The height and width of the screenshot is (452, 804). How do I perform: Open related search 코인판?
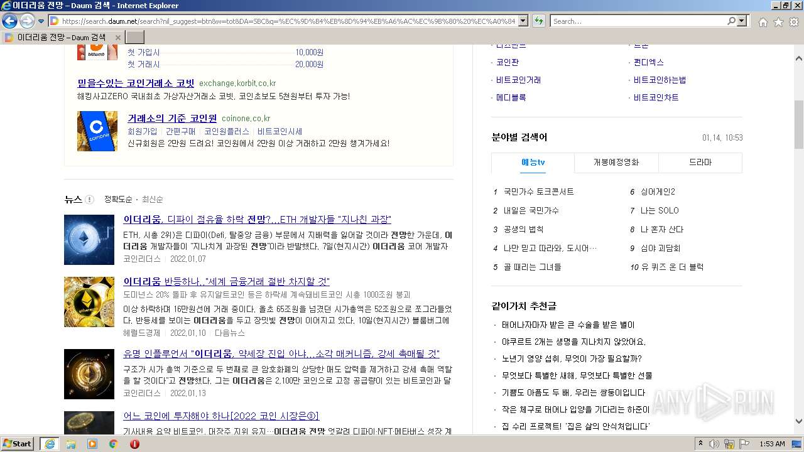(x=508, y=62)
